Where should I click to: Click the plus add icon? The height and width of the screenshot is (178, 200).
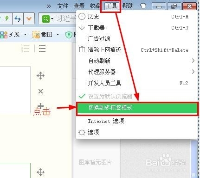(x=40, y=106)
